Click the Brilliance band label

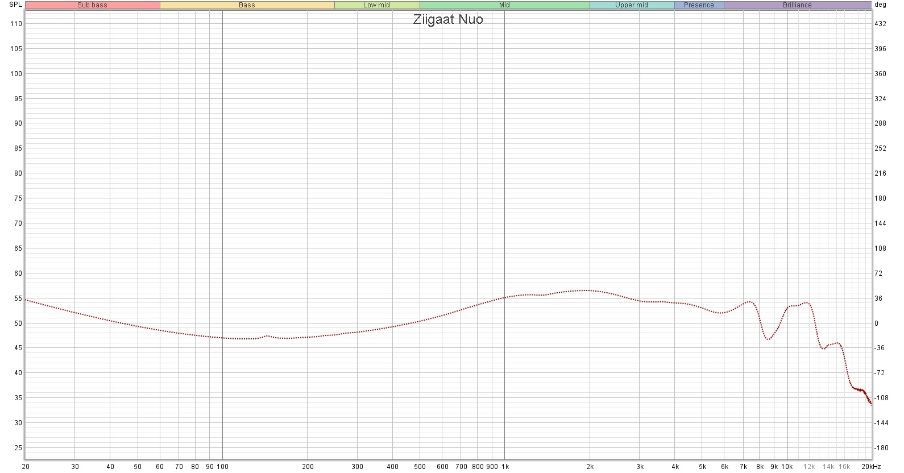tap(797, 5)
